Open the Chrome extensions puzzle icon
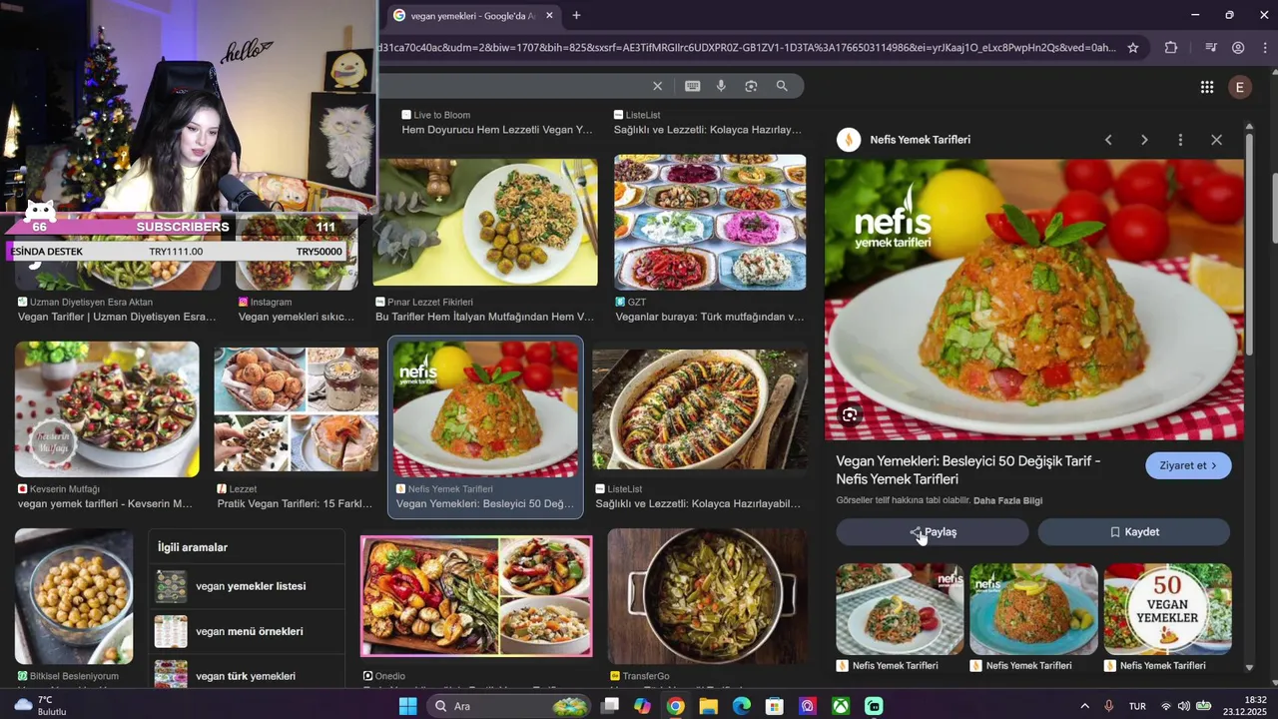 pyautogui.click(x=1171, y=47)
